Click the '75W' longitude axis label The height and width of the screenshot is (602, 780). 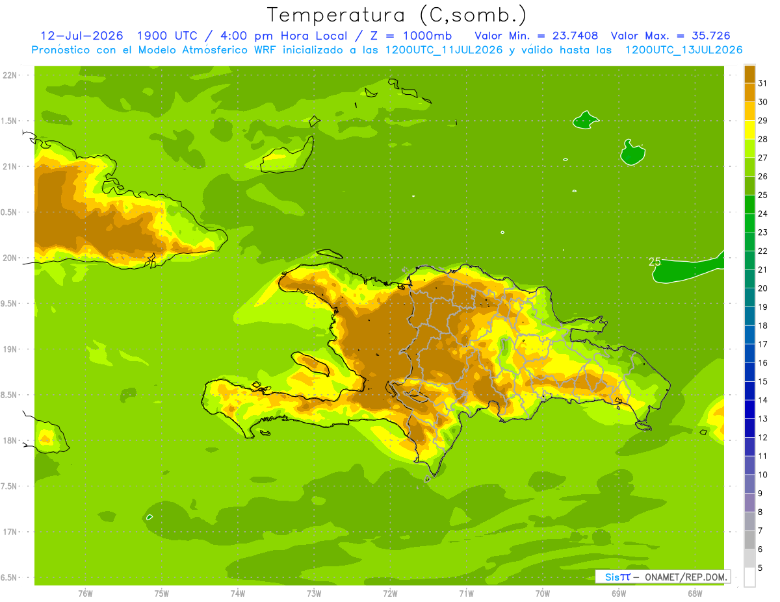[x=162, y=594]
